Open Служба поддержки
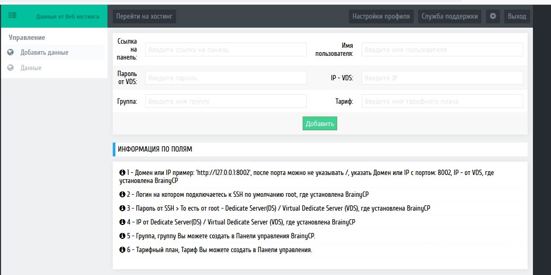551x275 pixels. 449,16
